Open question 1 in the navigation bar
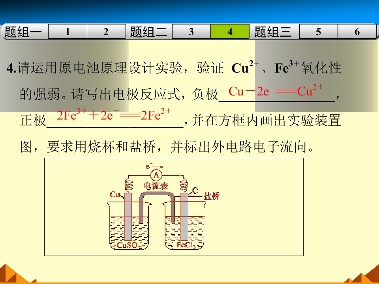Viewport: 379px width, 284px height. click(68, 32)
